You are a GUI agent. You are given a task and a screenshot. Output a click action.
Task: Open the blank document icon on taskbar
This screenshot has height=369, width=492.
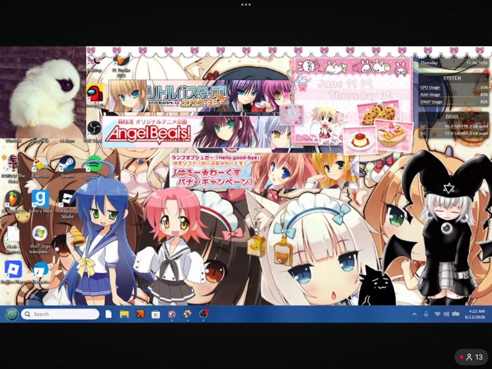(x=109, y=314)
